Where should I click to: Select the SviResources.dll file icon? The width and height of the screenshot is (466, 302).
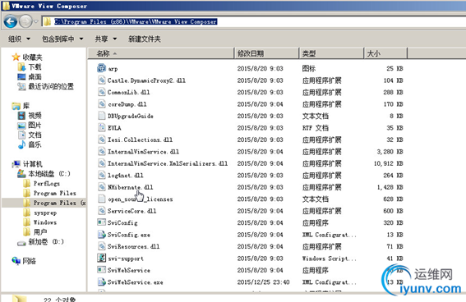pyautogui.click(x=102, y=246)
